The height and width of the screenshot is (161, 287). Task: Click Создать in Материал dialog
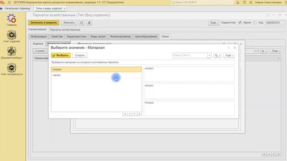[x=80, y=55]
